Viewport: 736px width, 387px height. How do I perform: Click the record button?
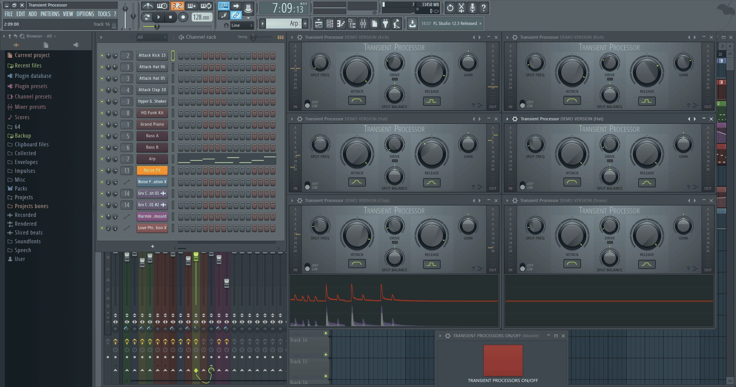point(183,17)
